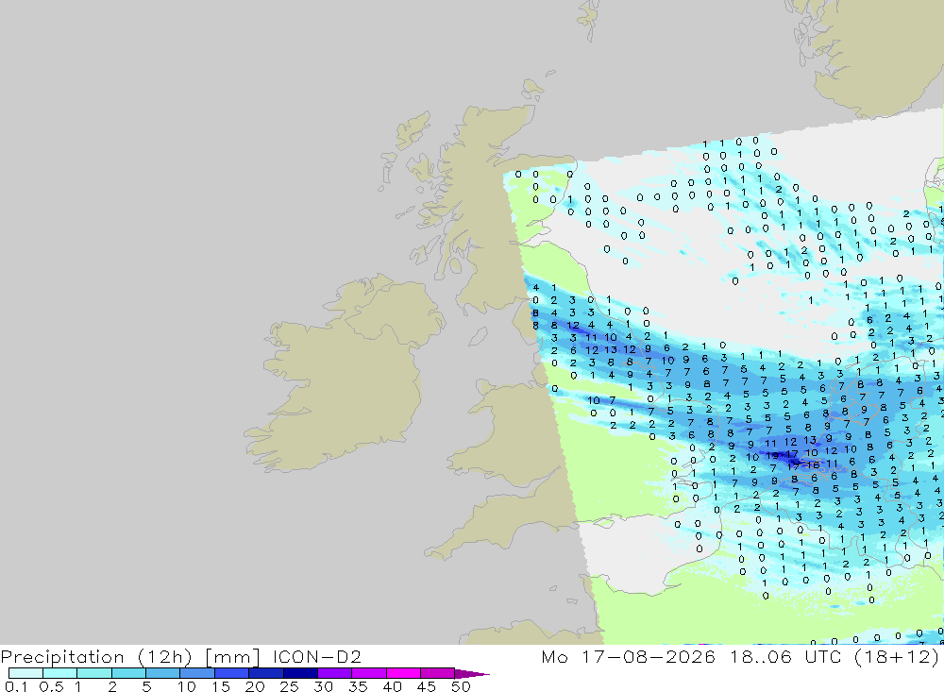Click the 50 legend scale label
This screenshot has height=692, width=944.
pyautogui.click(x=461, y=686)
